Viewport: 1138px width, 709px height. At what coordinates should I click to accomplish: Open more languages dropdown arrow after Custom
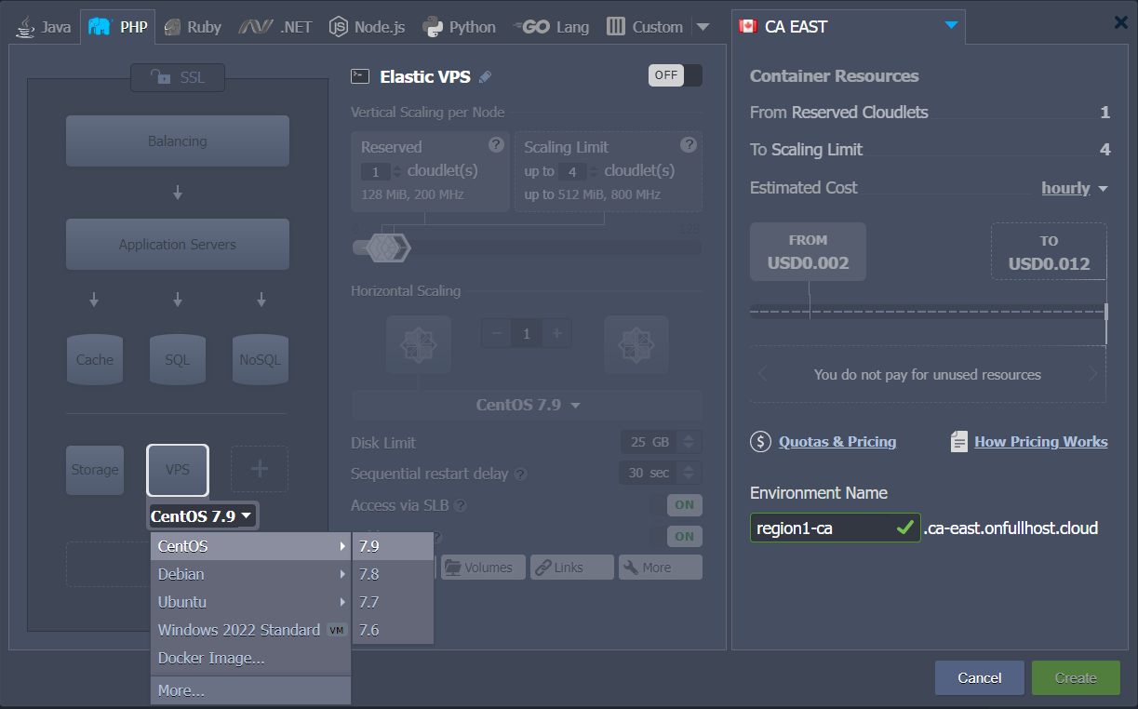coord(703,27)
